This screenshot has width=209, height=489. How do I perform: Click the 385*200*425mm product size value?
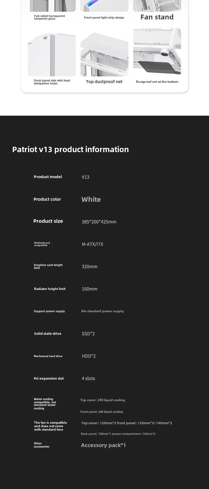click(99, 222)
